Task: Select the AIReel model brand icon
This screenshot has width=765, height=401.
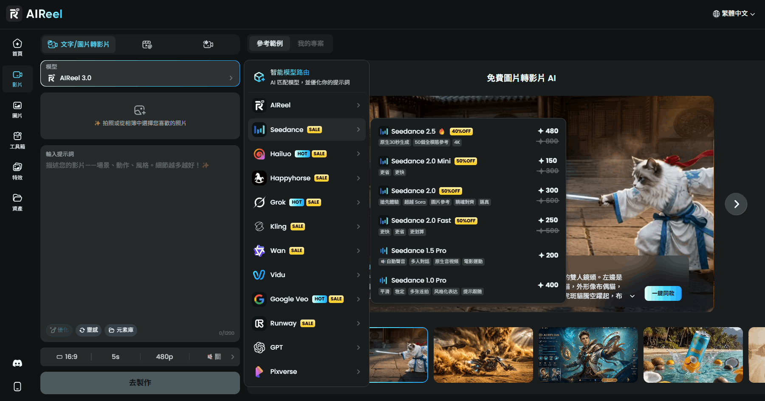Action: [259, 105]
